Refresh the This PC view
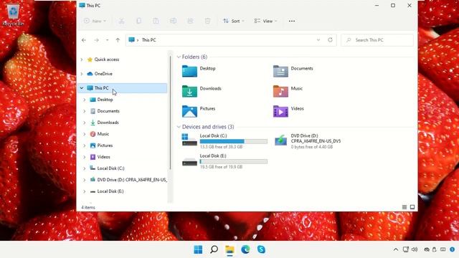This screenshot has height=258, width=459. (330, 40)
